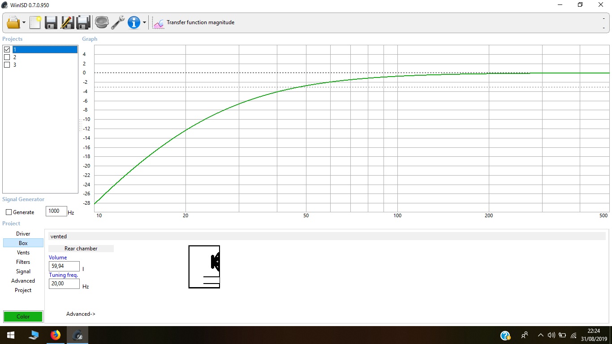
Task: Click the graph panel splitter grip
Action: click(80, 125)
